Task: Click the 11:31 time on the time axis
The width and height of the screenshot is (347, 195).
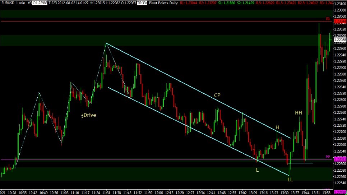Action: [106, 193]
